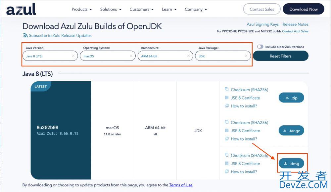This screenshot has height=192, width=331.
Task: Click copy icon beside .dmg Checksum (SHA256)
Action: coord(227,155)
